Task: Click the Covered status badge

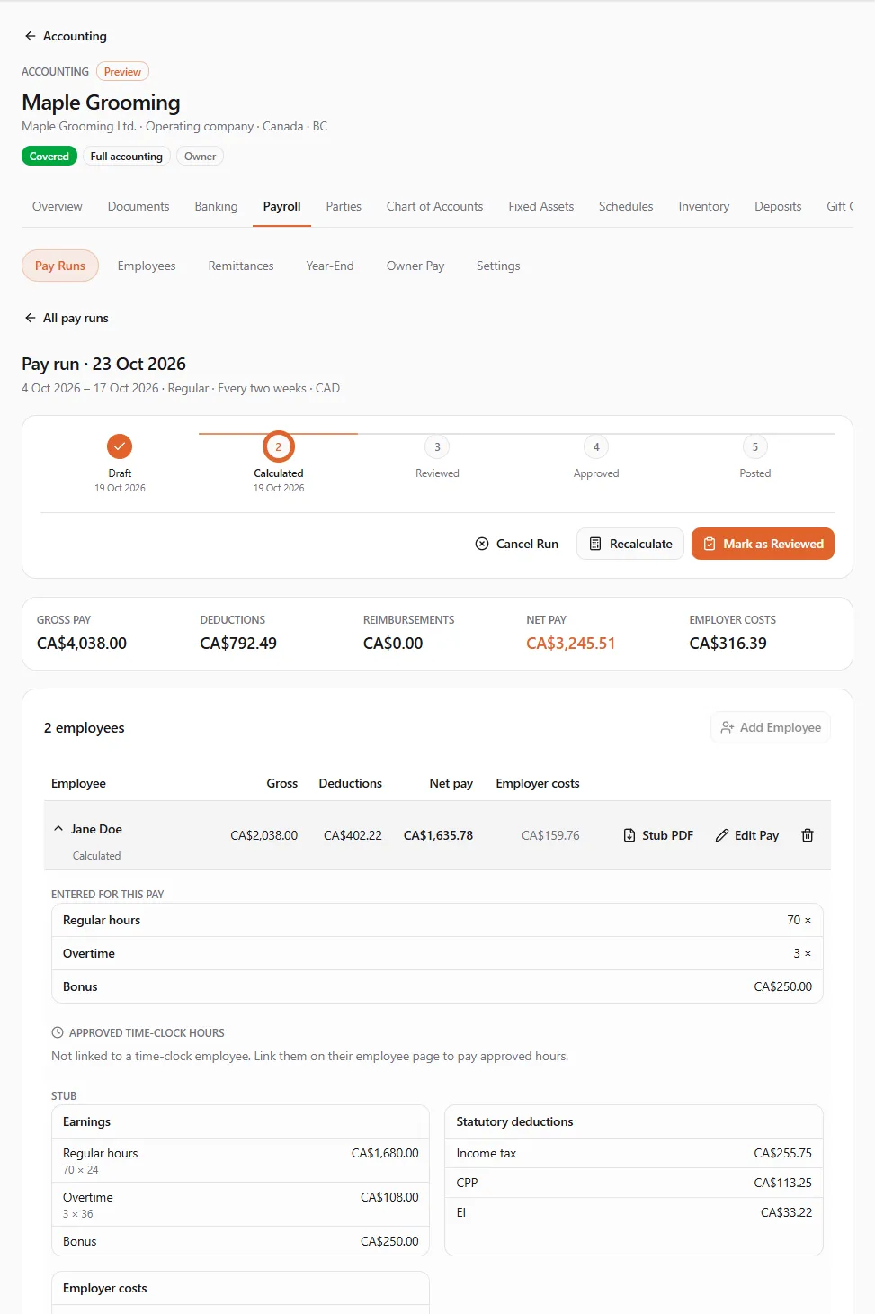Action: [x=49, y=157]
